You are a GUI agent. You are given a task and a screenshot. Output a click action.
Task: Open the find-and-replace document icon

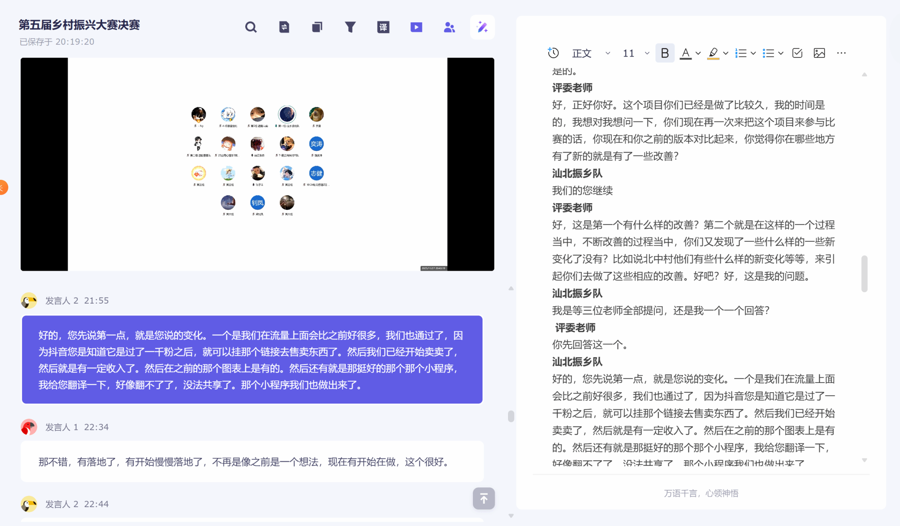(x=284, y=27)
